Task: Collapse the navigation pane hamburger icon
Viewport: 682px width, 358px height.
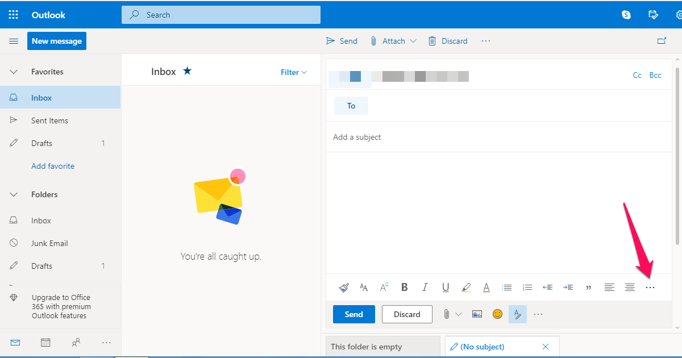Action: click(x=14, y=41)
